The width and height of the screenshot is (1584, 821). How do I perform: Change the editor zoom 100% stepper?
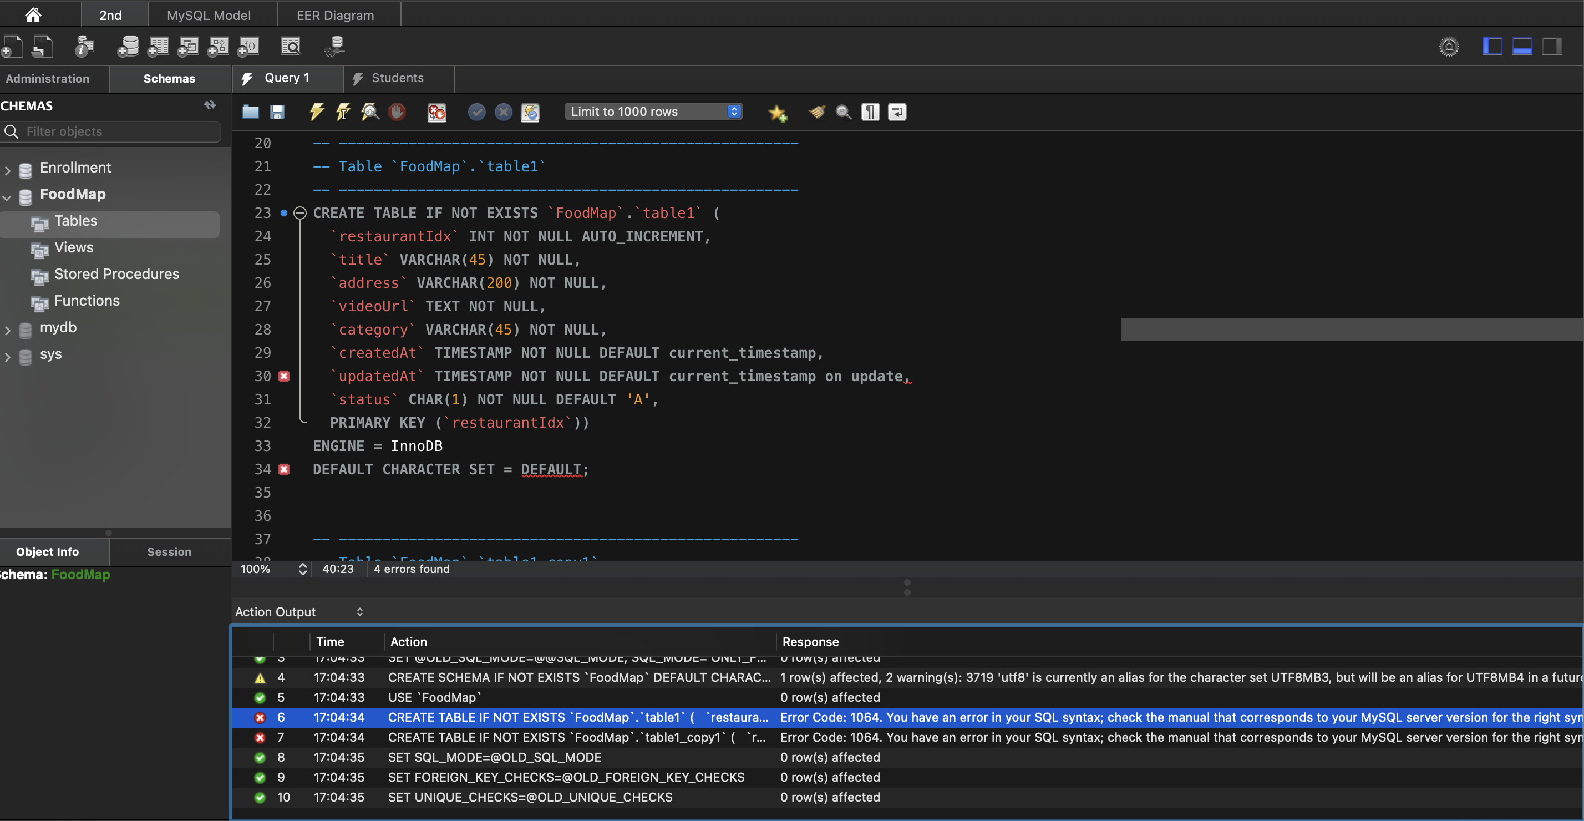[302, 570]
